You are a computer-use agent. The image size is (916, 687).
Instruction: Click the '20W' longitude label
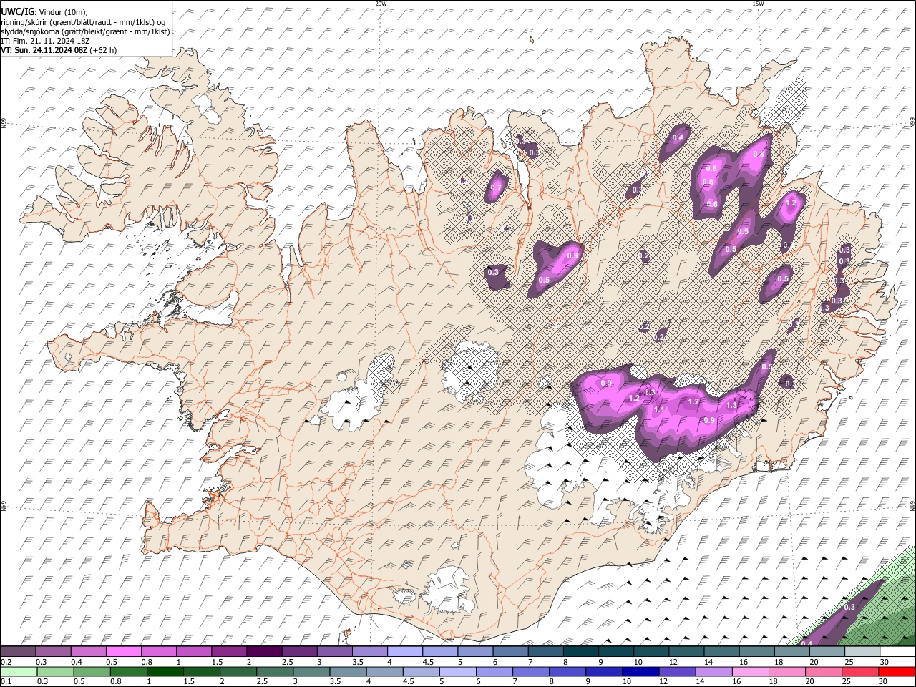click(381, 4)
